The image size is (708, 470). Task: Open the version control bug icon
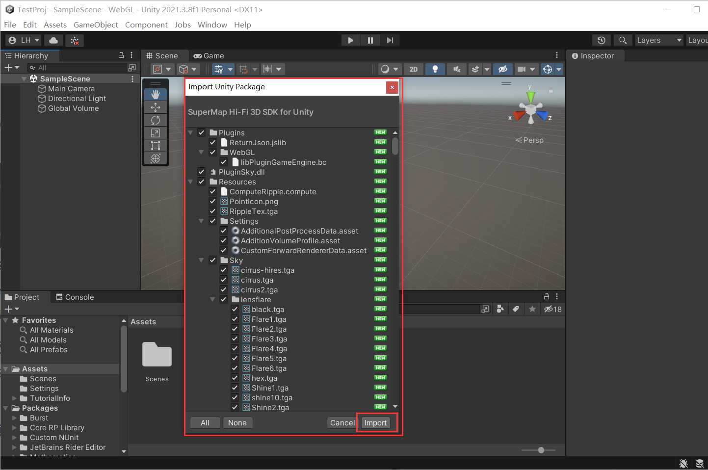pyautogui.click(x=75, y=40)
